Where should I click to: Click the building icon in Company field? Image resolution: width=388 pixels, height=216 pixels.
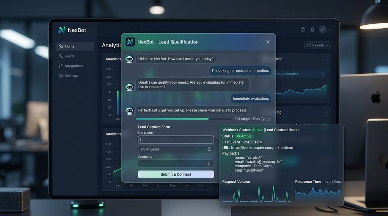[x=210, y=163]
